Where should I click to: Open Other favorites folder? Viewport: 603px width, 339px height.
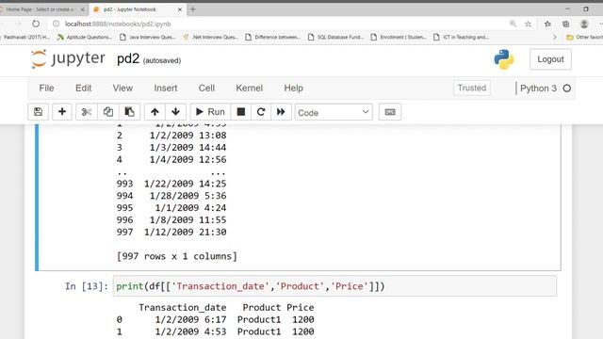click(584, 38)
